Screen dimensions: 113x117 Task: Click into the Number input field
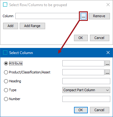[86, 99]
